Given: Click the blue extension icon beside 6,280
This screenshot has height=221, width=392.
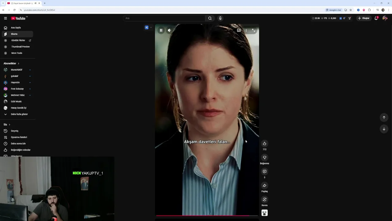Looking at the screenshot, I should point(341,18).
